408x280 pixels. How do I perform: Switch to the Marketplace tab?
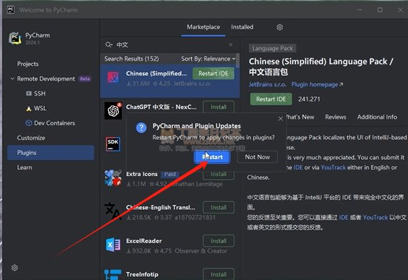click(203, 27)
